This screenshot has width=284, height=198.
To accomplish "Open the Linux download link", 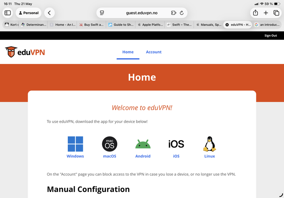I will click(x=210, y=156).
